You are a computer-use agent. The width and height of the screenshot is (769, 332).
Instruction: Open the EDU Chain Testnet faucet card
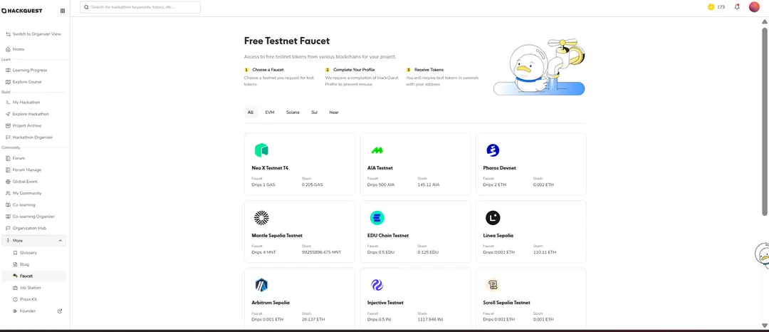[x=415, y=232]
